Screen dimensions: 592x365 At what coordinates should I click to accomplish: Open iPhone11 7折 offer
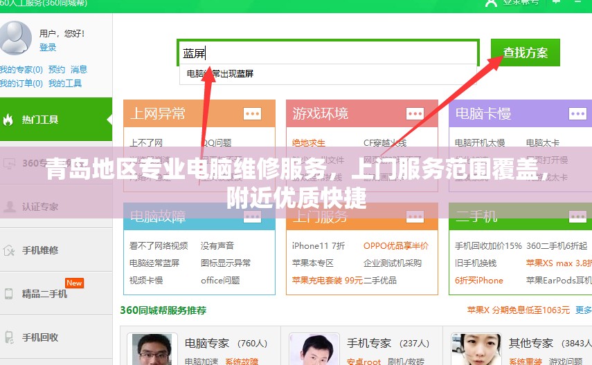pyautogui.click(x=319, y=246)
